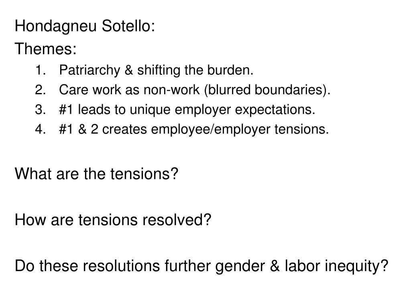Select the 'Themes:' heading text
The width and height of the screenshot is (411, 308).
pos(46,49)
